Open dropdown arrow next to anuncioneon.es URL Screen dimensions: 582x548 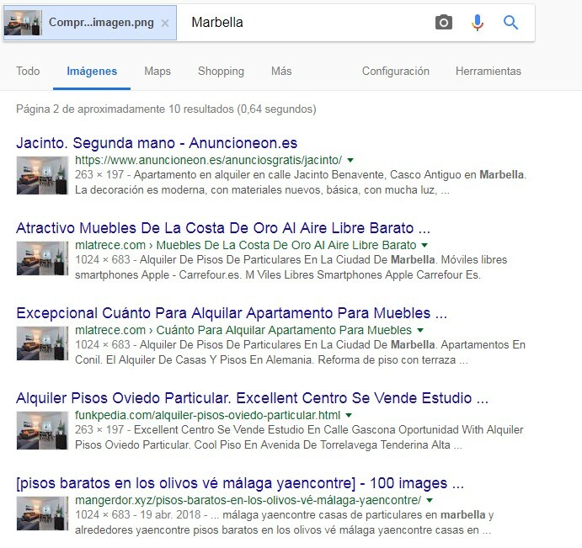(x=350, y=159)
